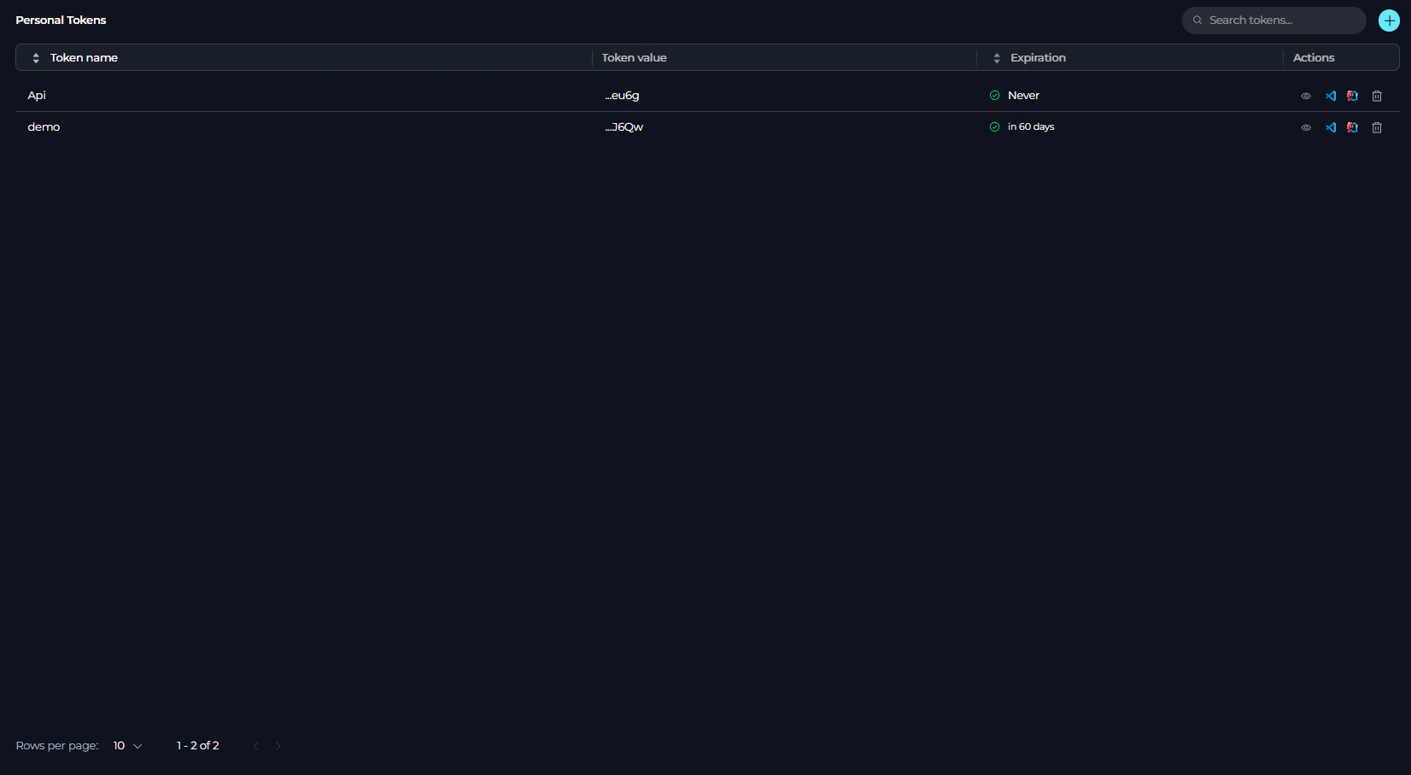This screenshot has height=775, width=1411.
Task: Click the Actions column header
Action: (1314, 58)
